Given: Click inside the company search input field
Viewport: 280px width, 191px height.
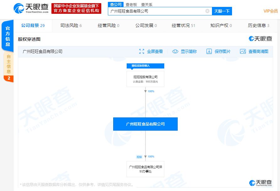Looking at the screenshot, I should [157, 11].
